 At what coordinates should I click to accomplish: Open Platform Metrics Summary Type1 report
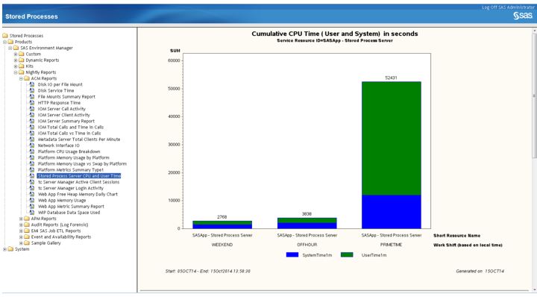(71, 169)
